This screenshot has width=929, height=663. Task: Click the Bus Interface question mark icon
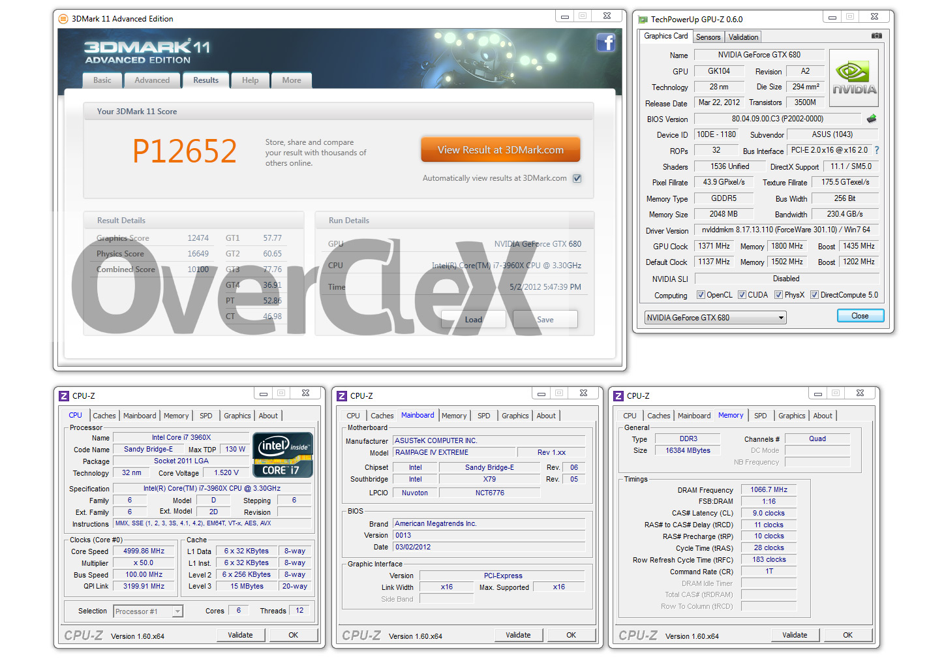pyautogui.click(x=876, y=150)
